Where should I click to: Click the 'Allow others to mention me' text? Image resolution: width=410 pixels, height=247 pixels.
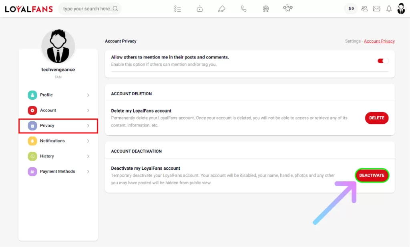pos(170,57)
